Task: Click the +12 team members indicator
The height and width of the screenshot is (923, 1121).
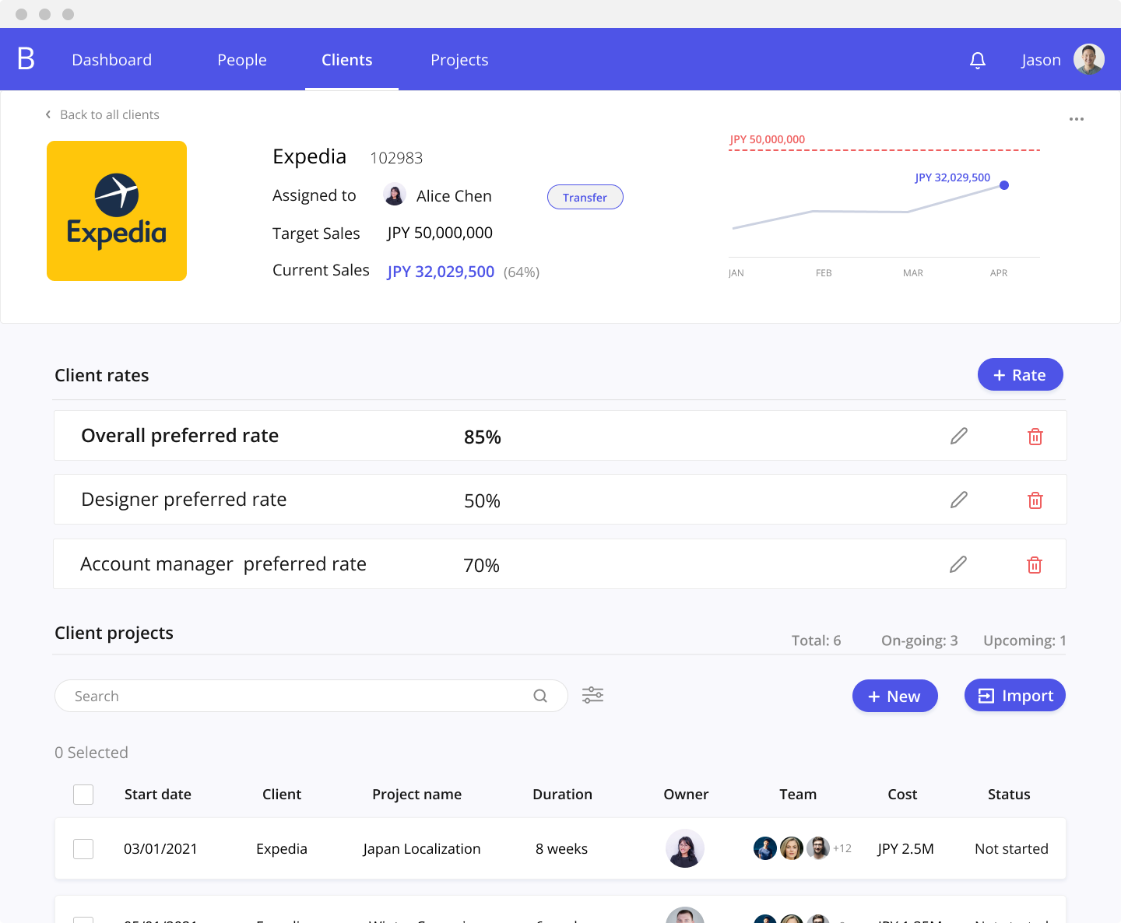Action: (842, 848)
